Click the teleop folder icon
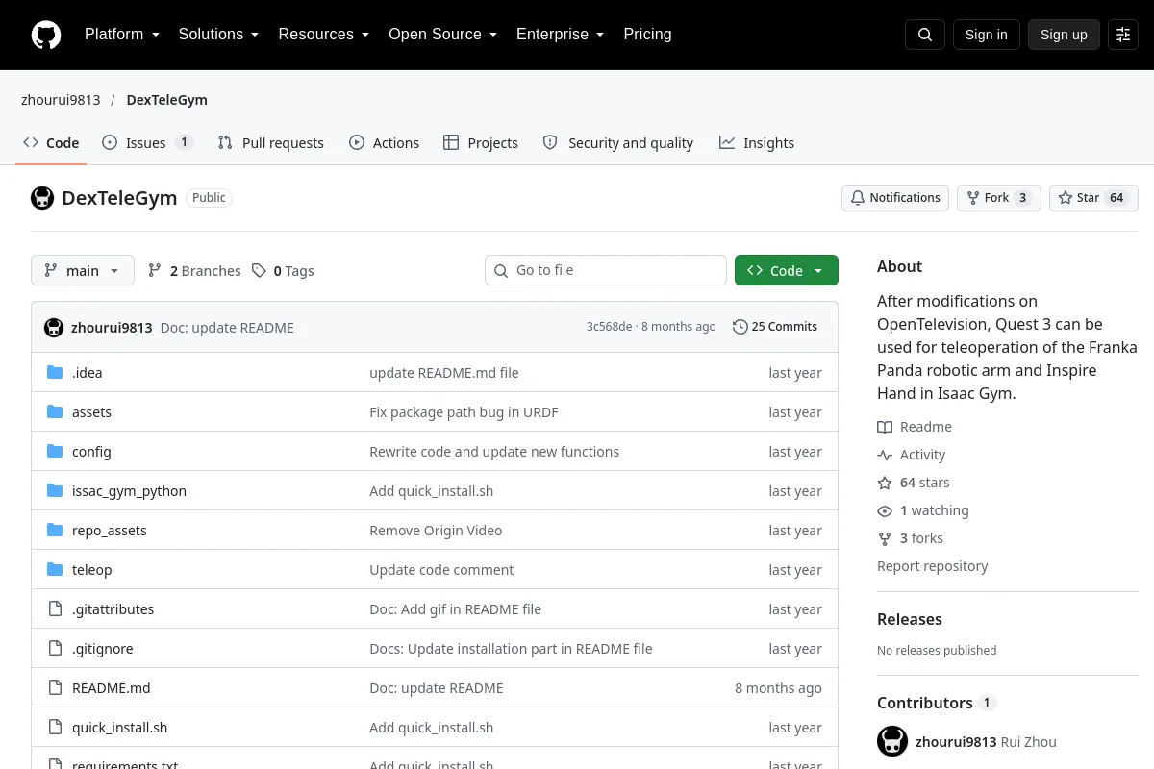 (x=55, y=570)
